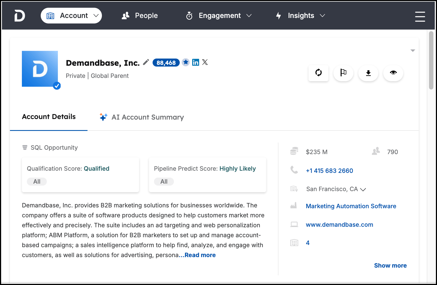The width and height of the screenshot is (437, 285).
Task: Click the 790 employee count
Action: tap(392, 152)
